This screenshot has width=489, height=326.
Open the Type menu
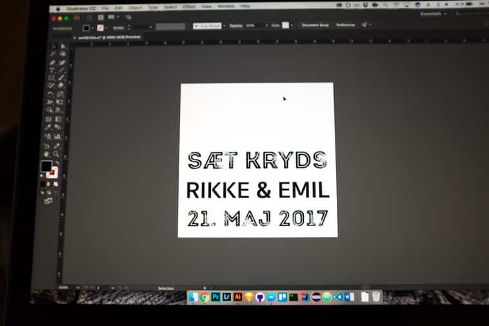click(153, 7)
